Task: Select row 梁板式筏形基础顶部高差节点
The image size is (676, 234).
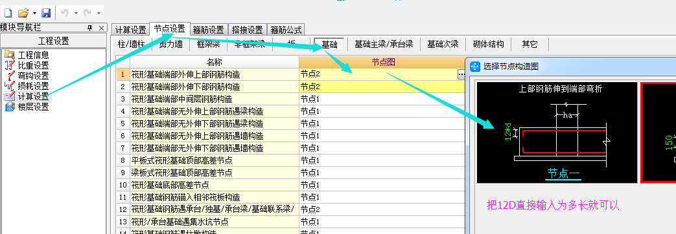Action: click(215, 173)
